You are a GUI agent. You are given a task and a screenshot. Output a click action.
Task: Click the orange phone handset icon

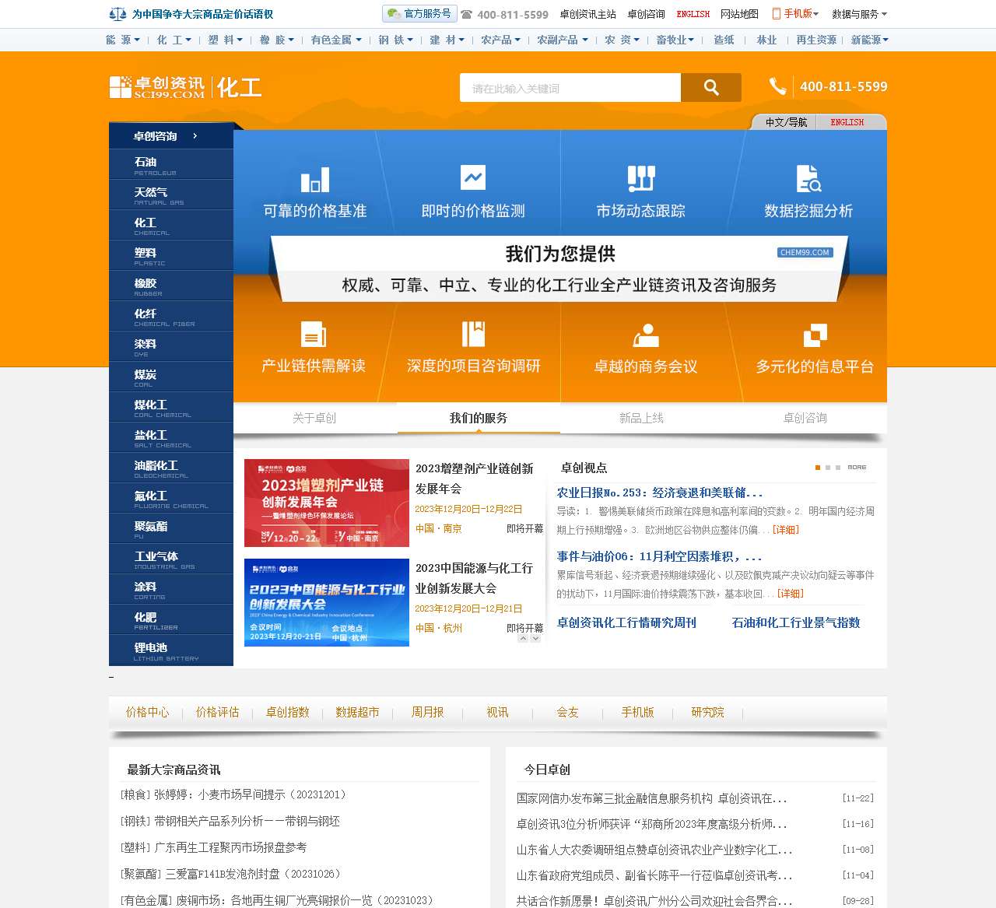point(777,86)
